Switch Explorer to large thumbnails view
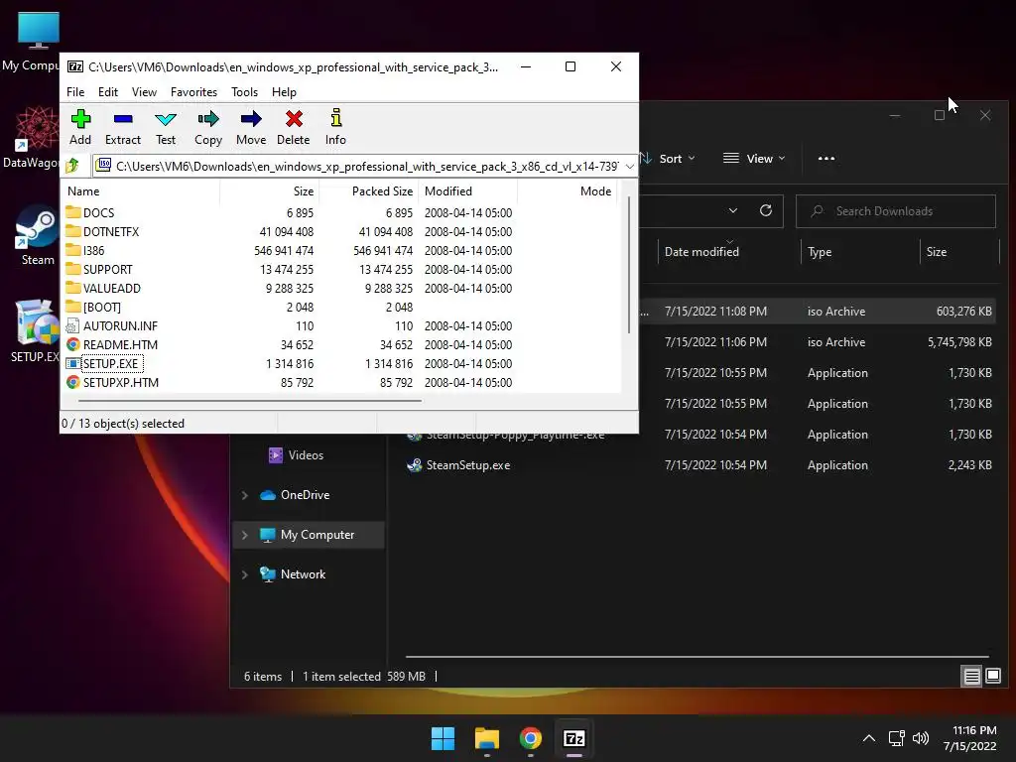This screenshot has width=1016, height=762. [993, 677]
